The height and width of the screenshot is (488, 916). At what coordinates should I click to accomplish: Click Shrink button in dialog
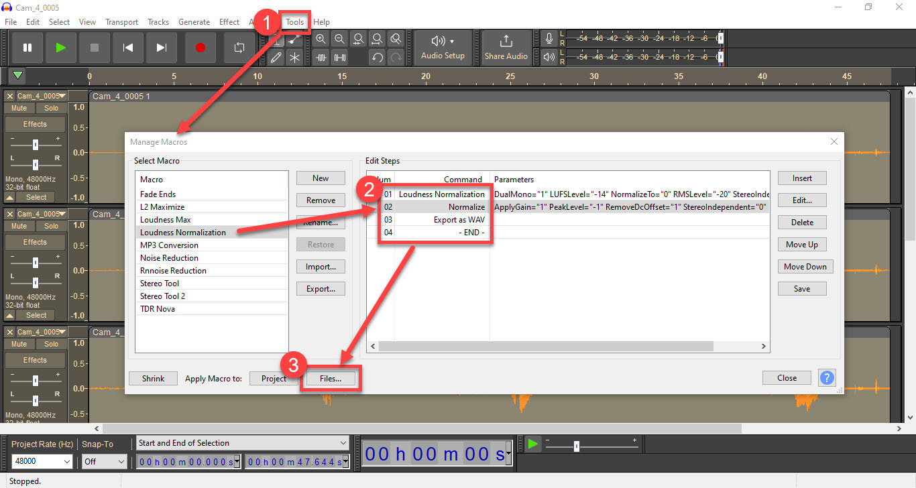[x=153, y=378]
